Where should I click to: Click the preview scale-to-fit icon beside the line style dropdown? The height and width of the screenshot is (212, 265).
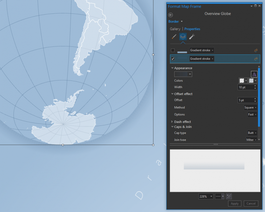[229, 196]
